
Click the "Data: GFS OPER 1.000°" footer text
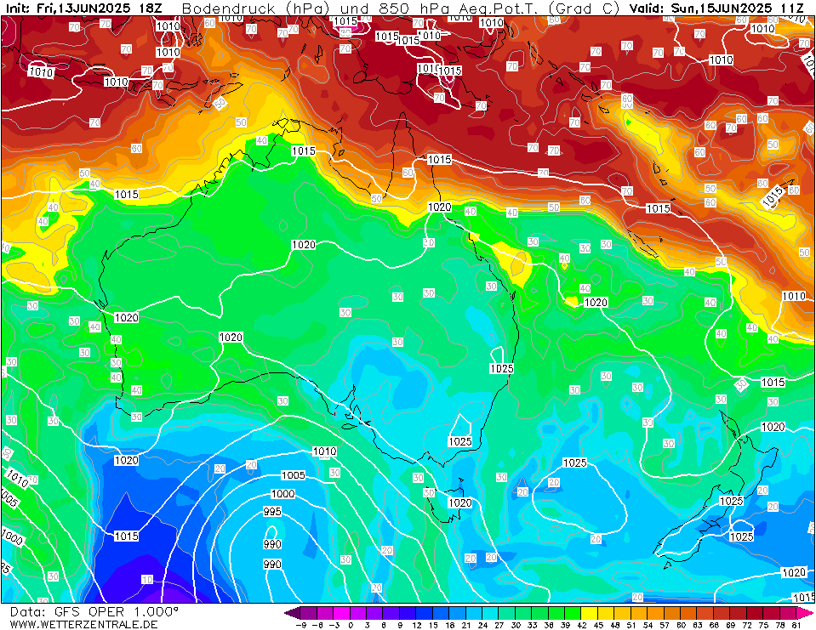[94, 611]
